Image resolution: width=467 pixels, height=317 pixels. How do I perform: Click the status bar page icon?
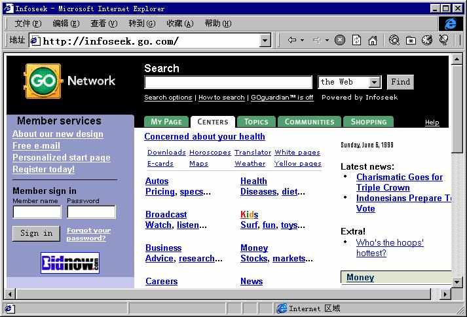click(10, 308)
